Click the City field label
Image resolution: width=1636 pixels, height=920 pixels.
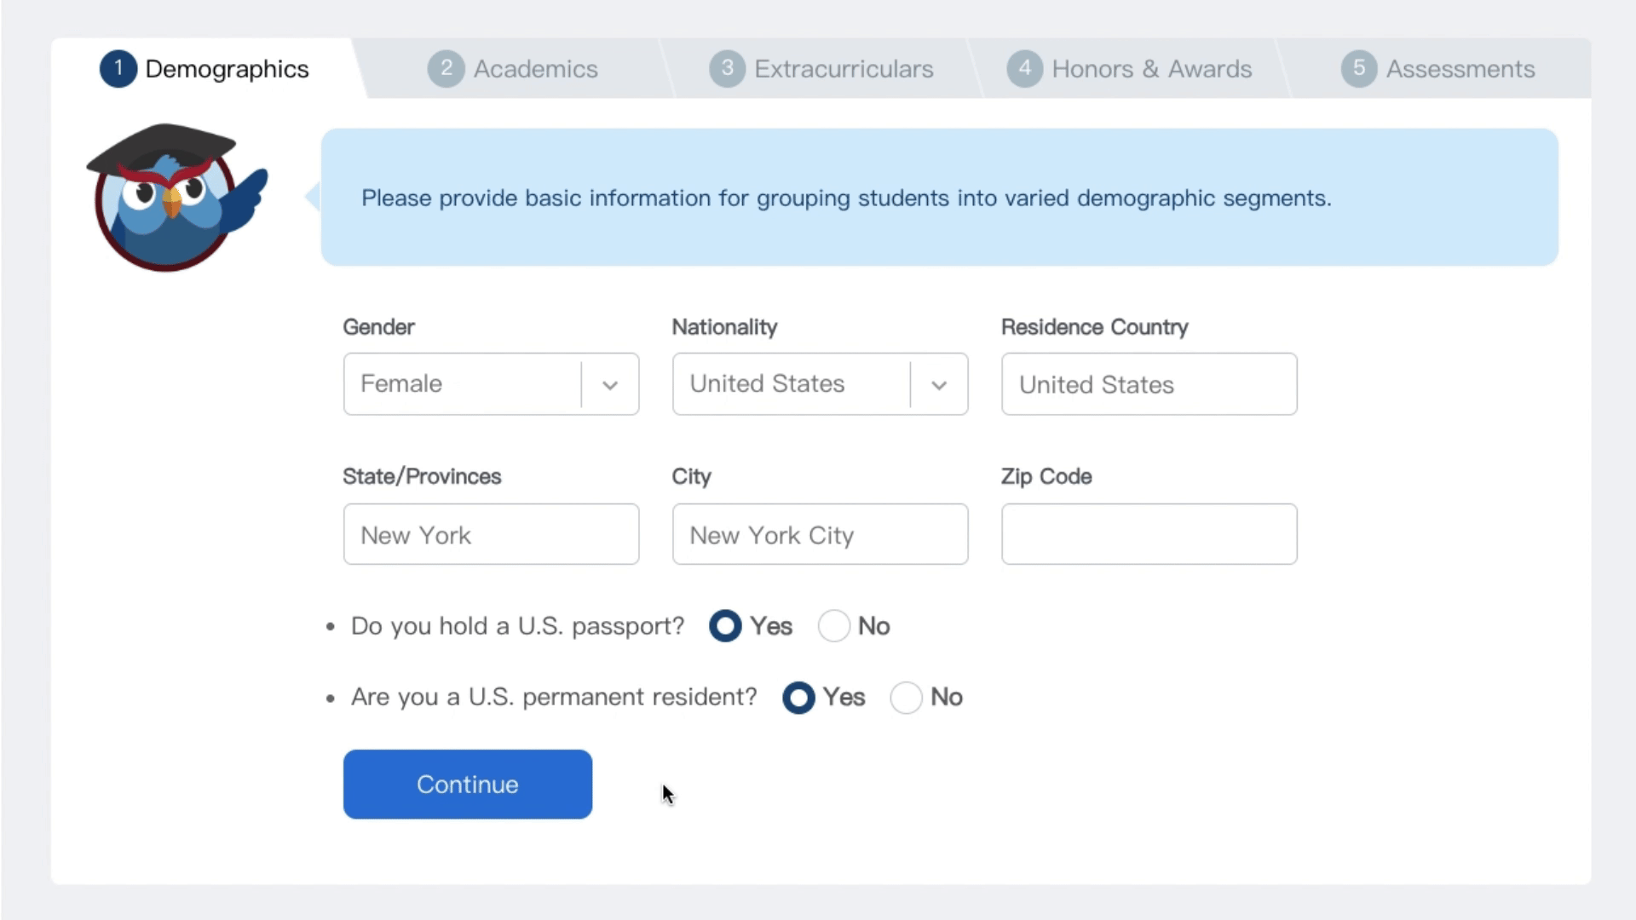691,476
